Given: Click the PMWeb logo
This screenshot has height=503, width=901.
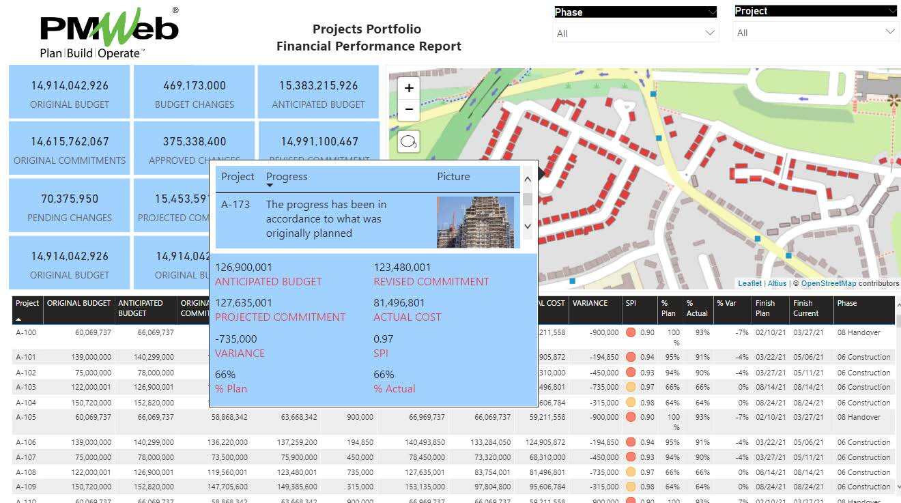Looking at the screenshot, I should pyautogui.click(x=109, y=33).
